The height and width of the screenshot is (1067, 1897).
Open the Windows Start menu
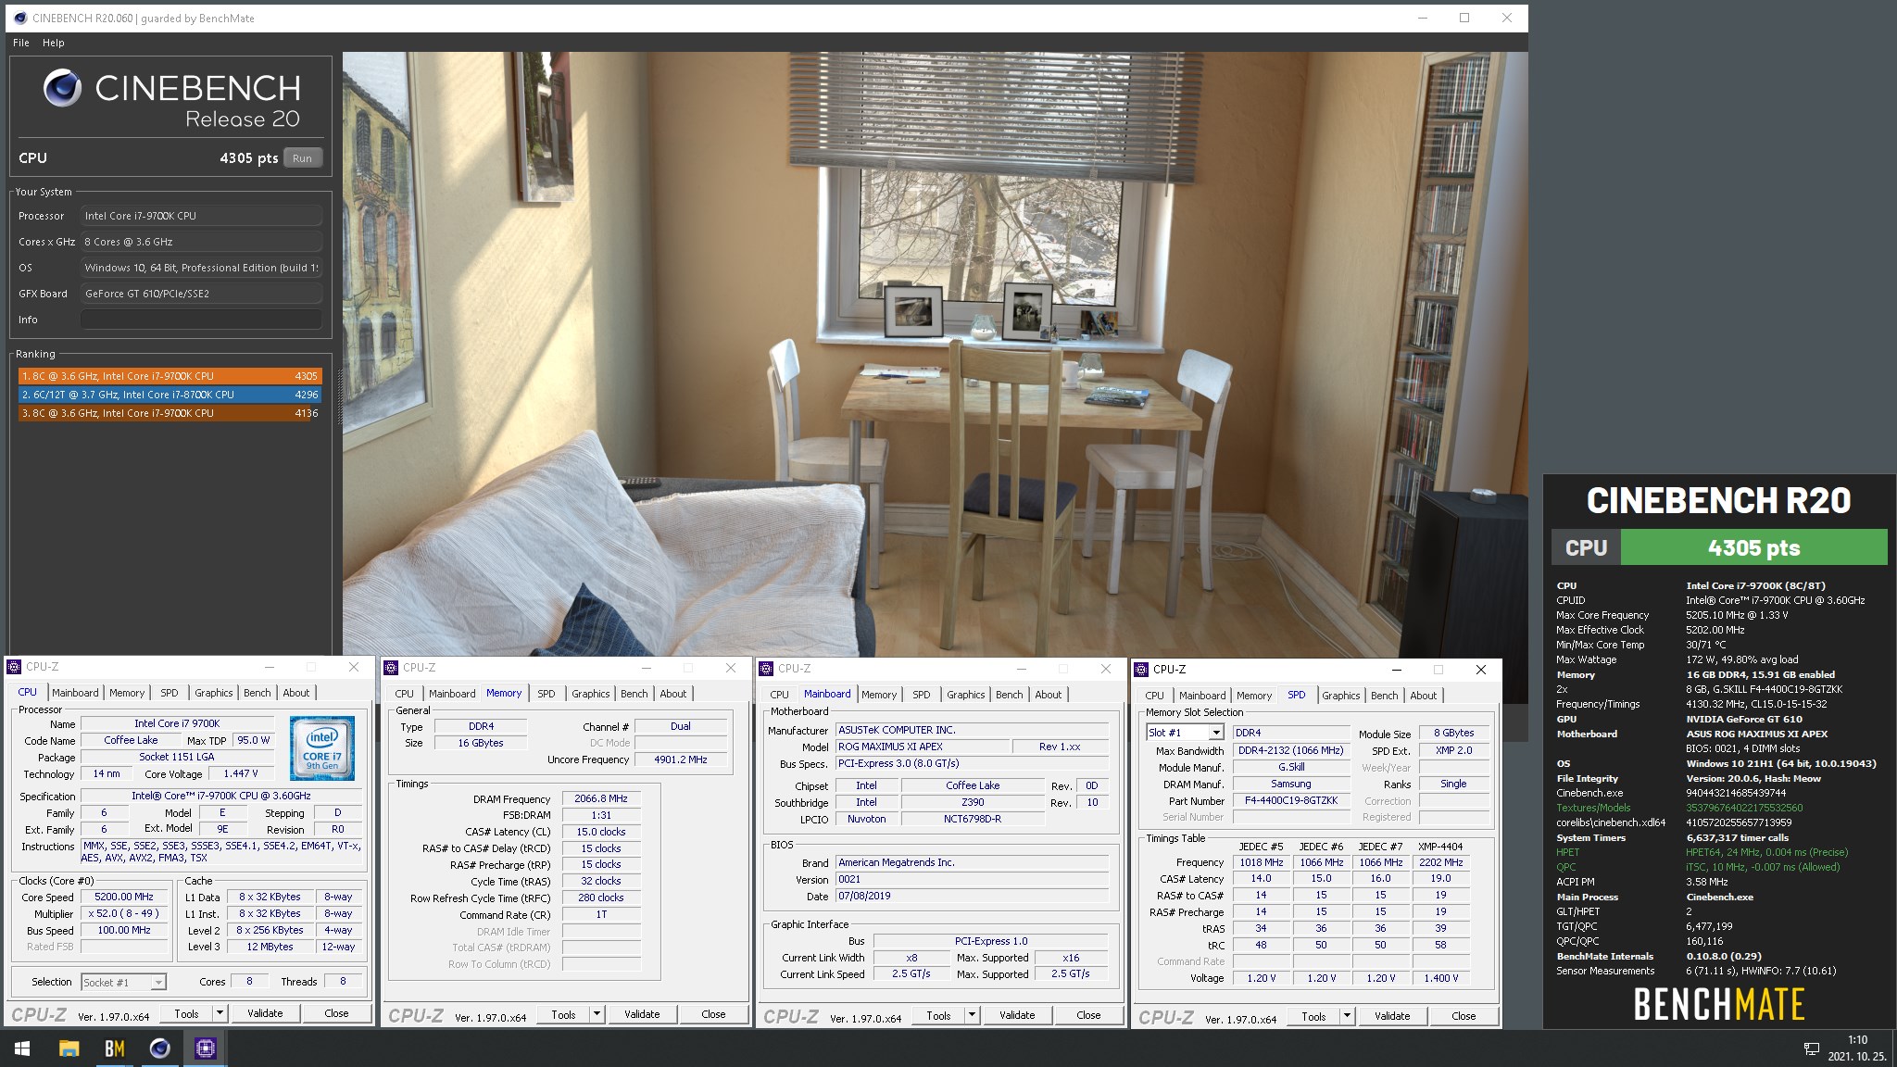(22, 1048)
